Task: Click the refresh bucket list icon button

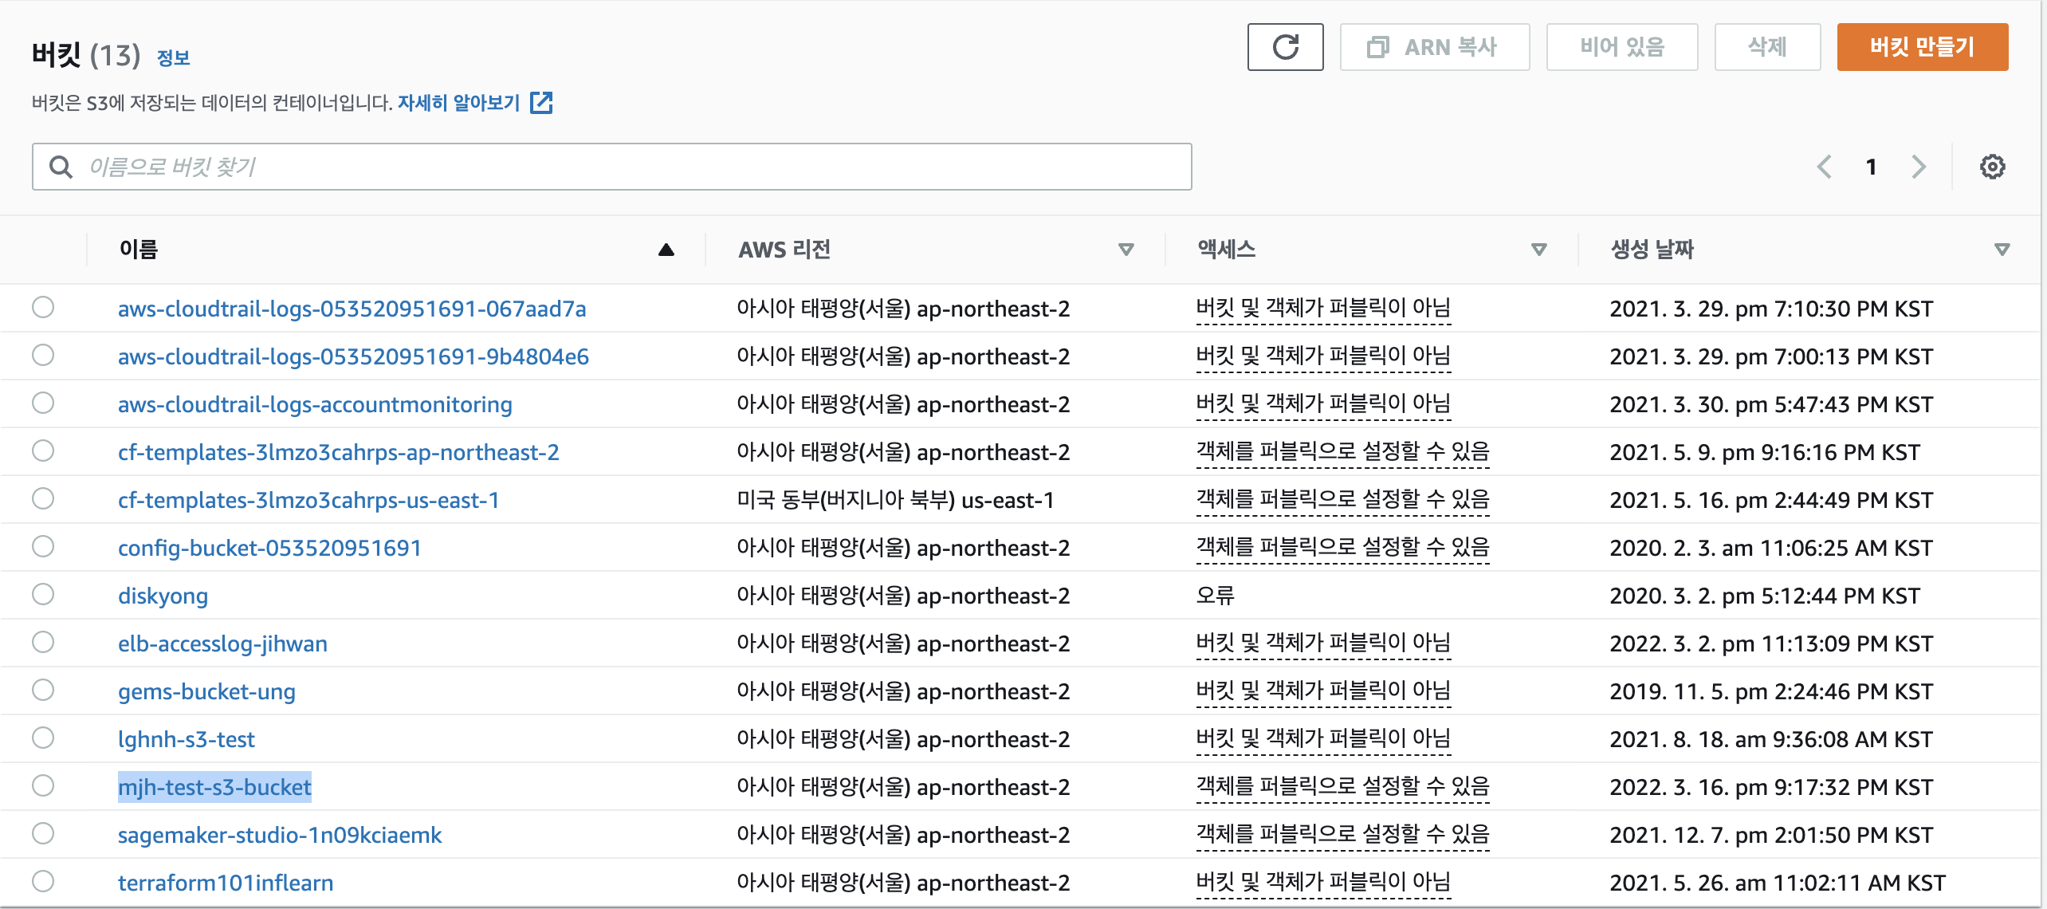Action: tap(1284, 47)
